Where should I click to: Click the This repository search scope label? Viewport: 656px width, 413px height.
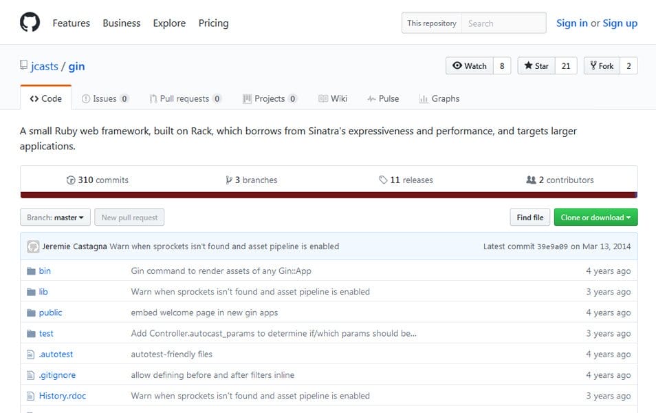click(432, 23)
